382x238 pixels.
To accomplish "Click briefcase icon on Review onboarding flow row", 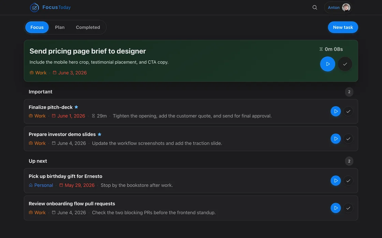I will pyautogui.click(x=31, y=213).
